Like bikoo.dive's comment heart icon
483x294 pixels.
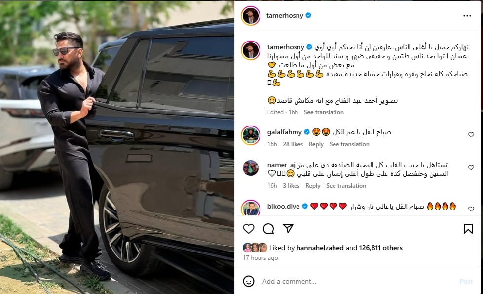click(471, 209)
